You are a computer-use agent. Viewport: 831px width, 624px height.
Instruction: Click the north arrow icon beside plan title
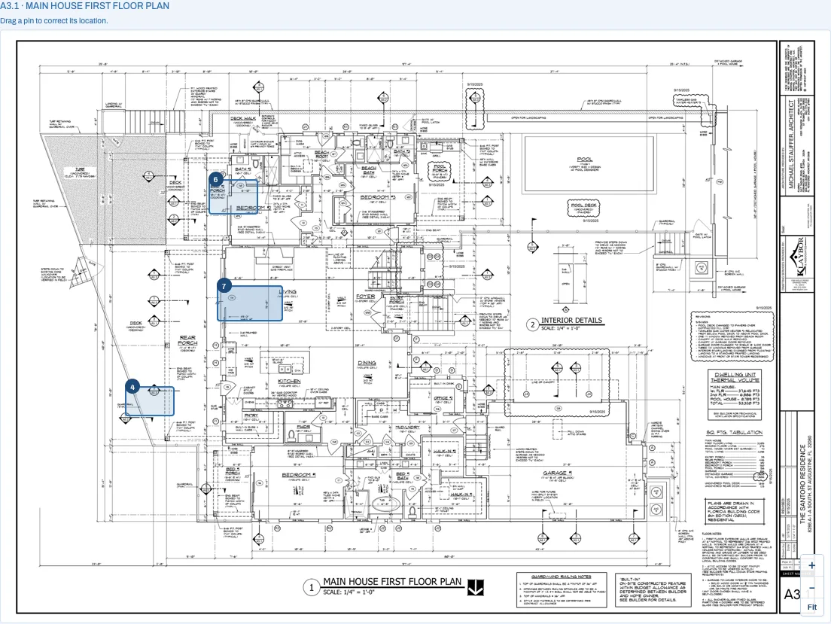(x=476, y=587)
